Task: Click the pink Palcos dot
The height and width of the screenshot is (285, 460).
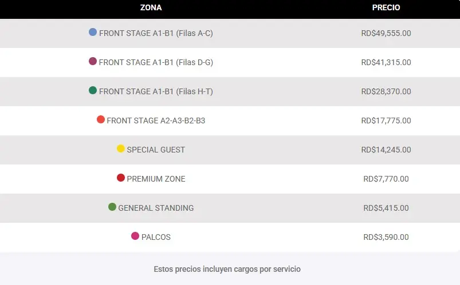Action: tap(135, 236)
